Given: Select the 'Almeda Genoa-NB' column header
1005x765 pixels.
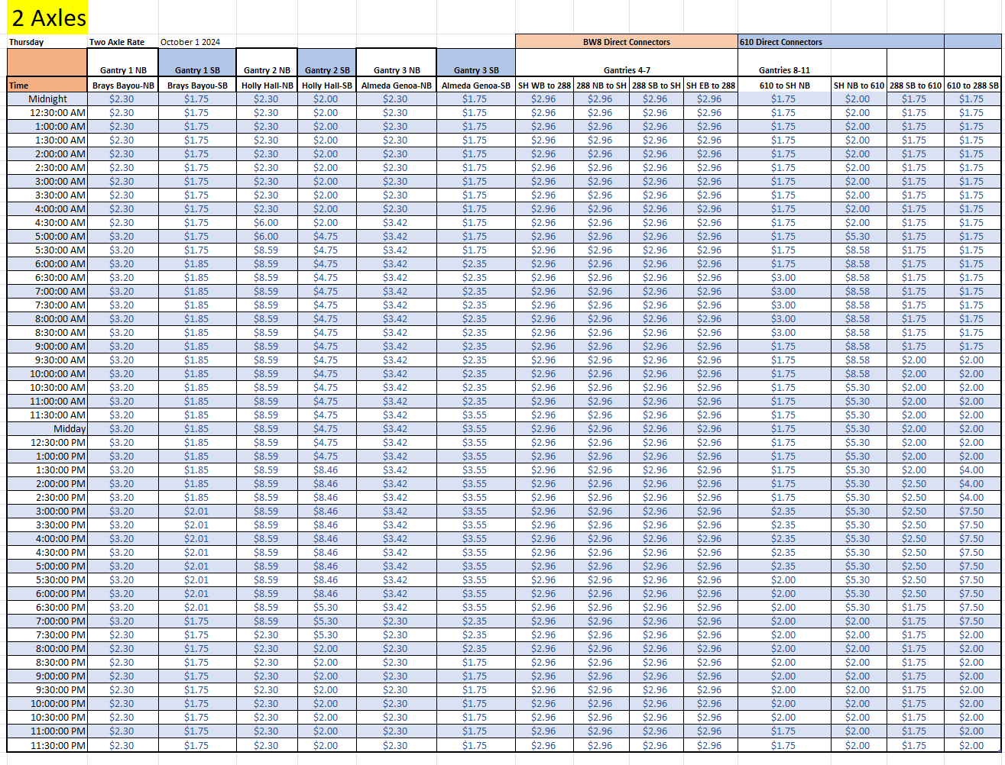Looking at the screenshot, I should [397, 86].
